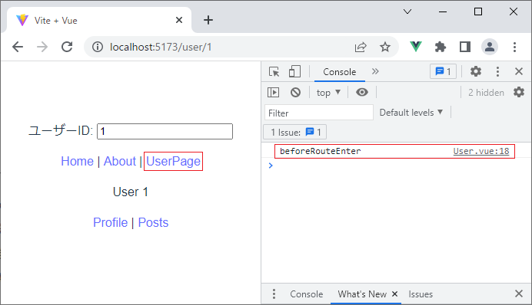Open DevTools customize three-dot menu
Image resolution: width=532 pixels, height=305 pixels.
point(497,71)
